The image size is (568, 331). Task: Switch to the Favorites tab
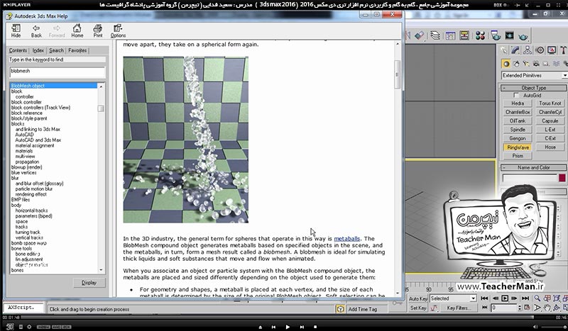click(x=77, y=50)
